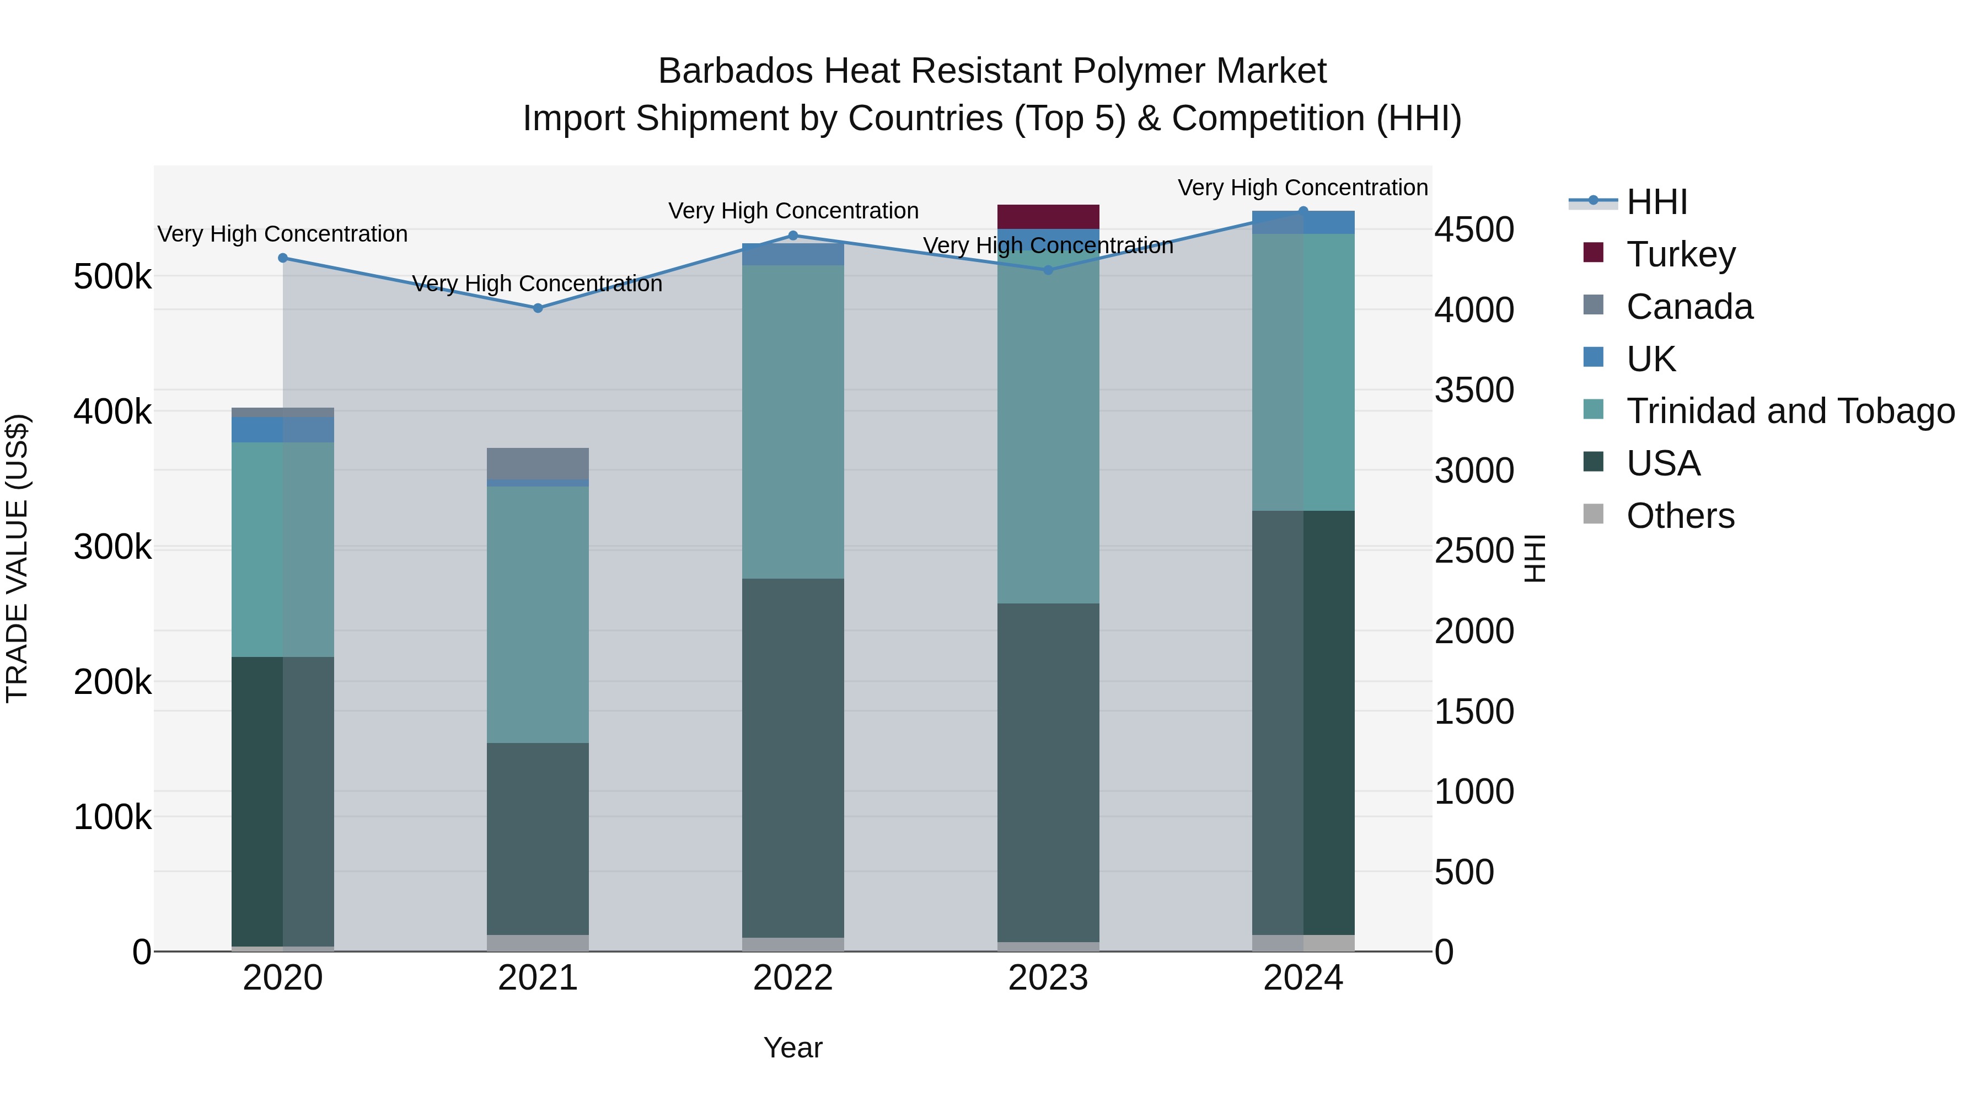Click the 4500 HHI axis tick
1985x1117 pixels.
(x=1474, y=229)
